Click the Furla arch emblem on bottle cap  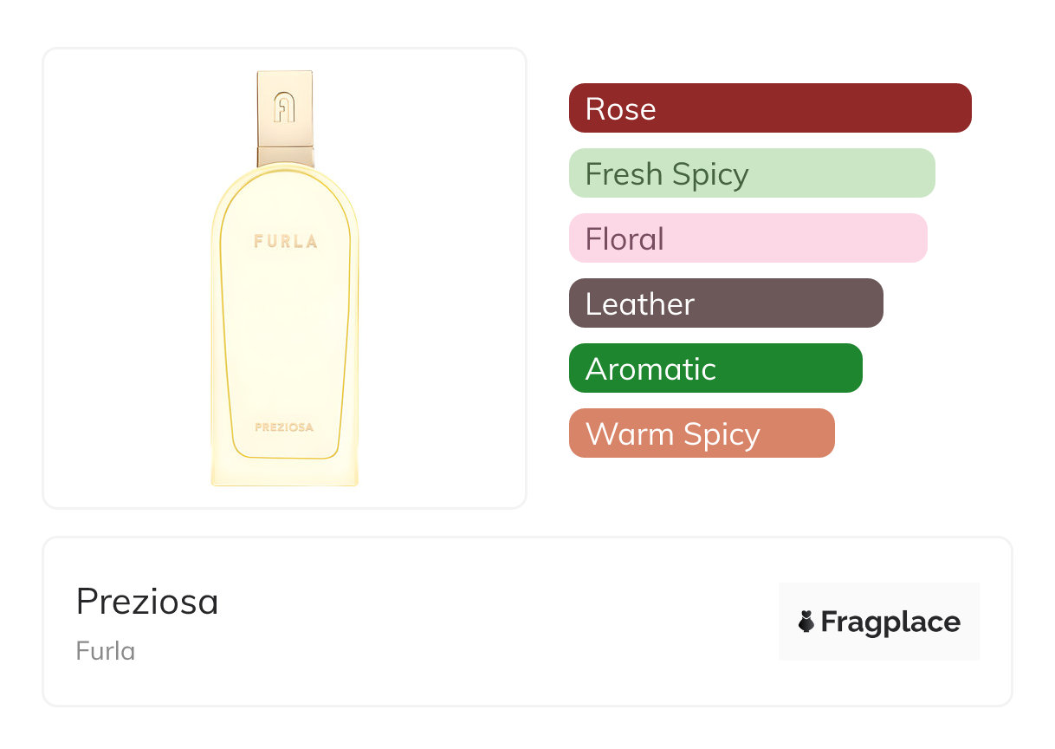285,107
